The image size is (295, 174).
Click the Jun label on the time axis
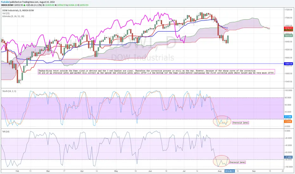coord(150,171)
